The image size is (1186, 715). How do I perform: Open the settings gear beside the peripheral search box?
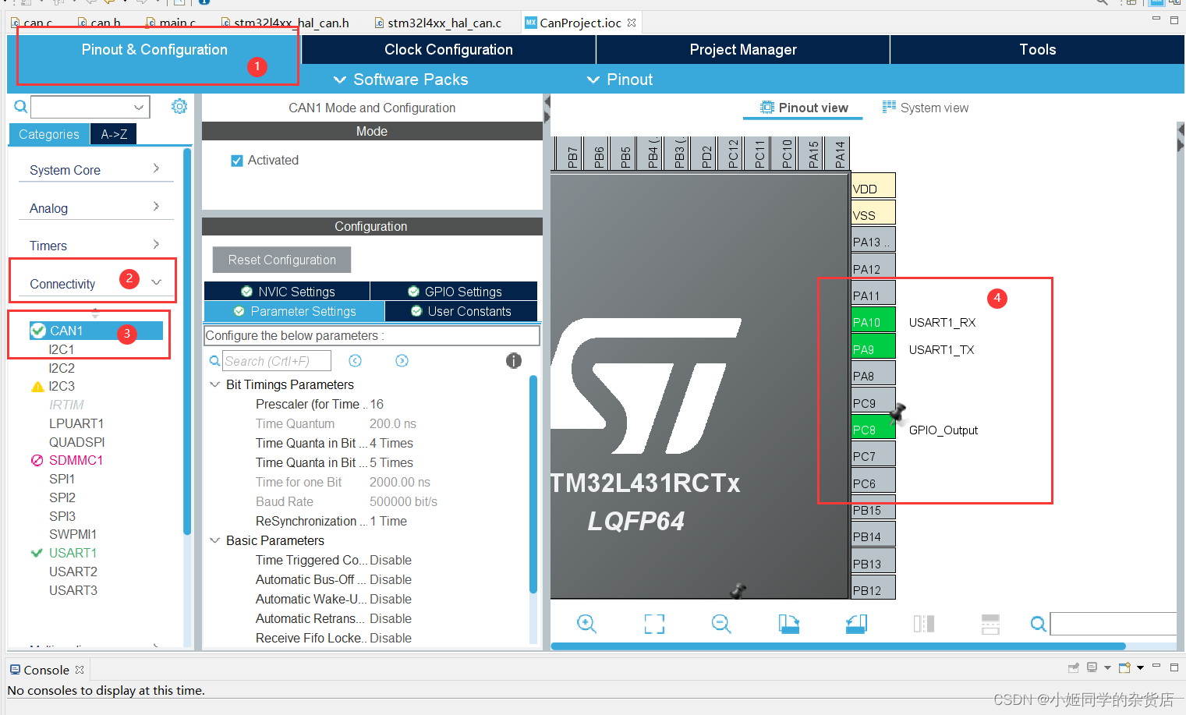[x=179, y=106]
